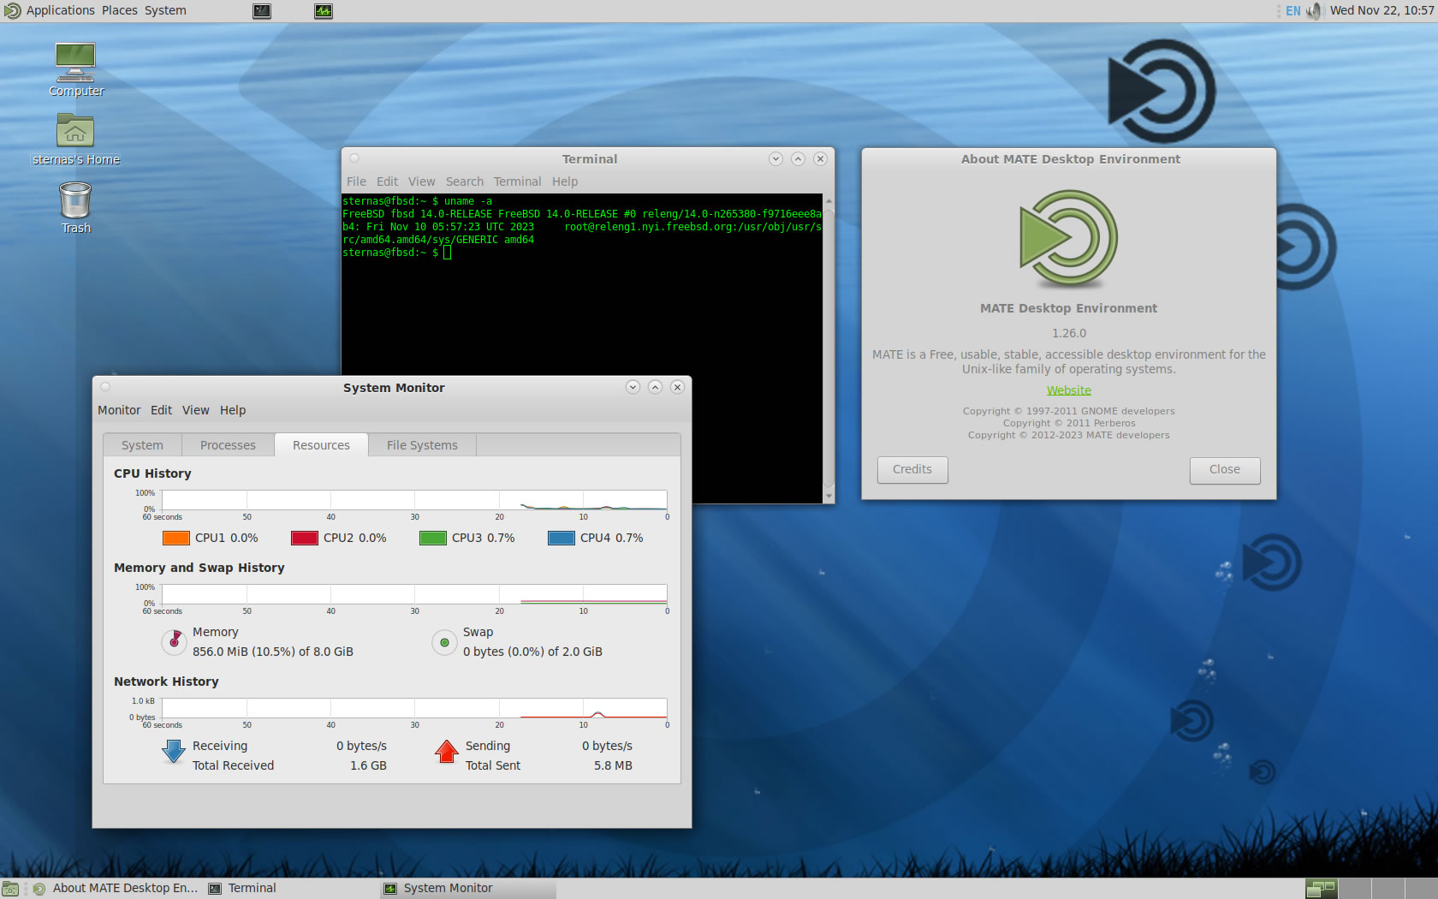Click the volume speaker icon in panel

[x=1314, y=11]
